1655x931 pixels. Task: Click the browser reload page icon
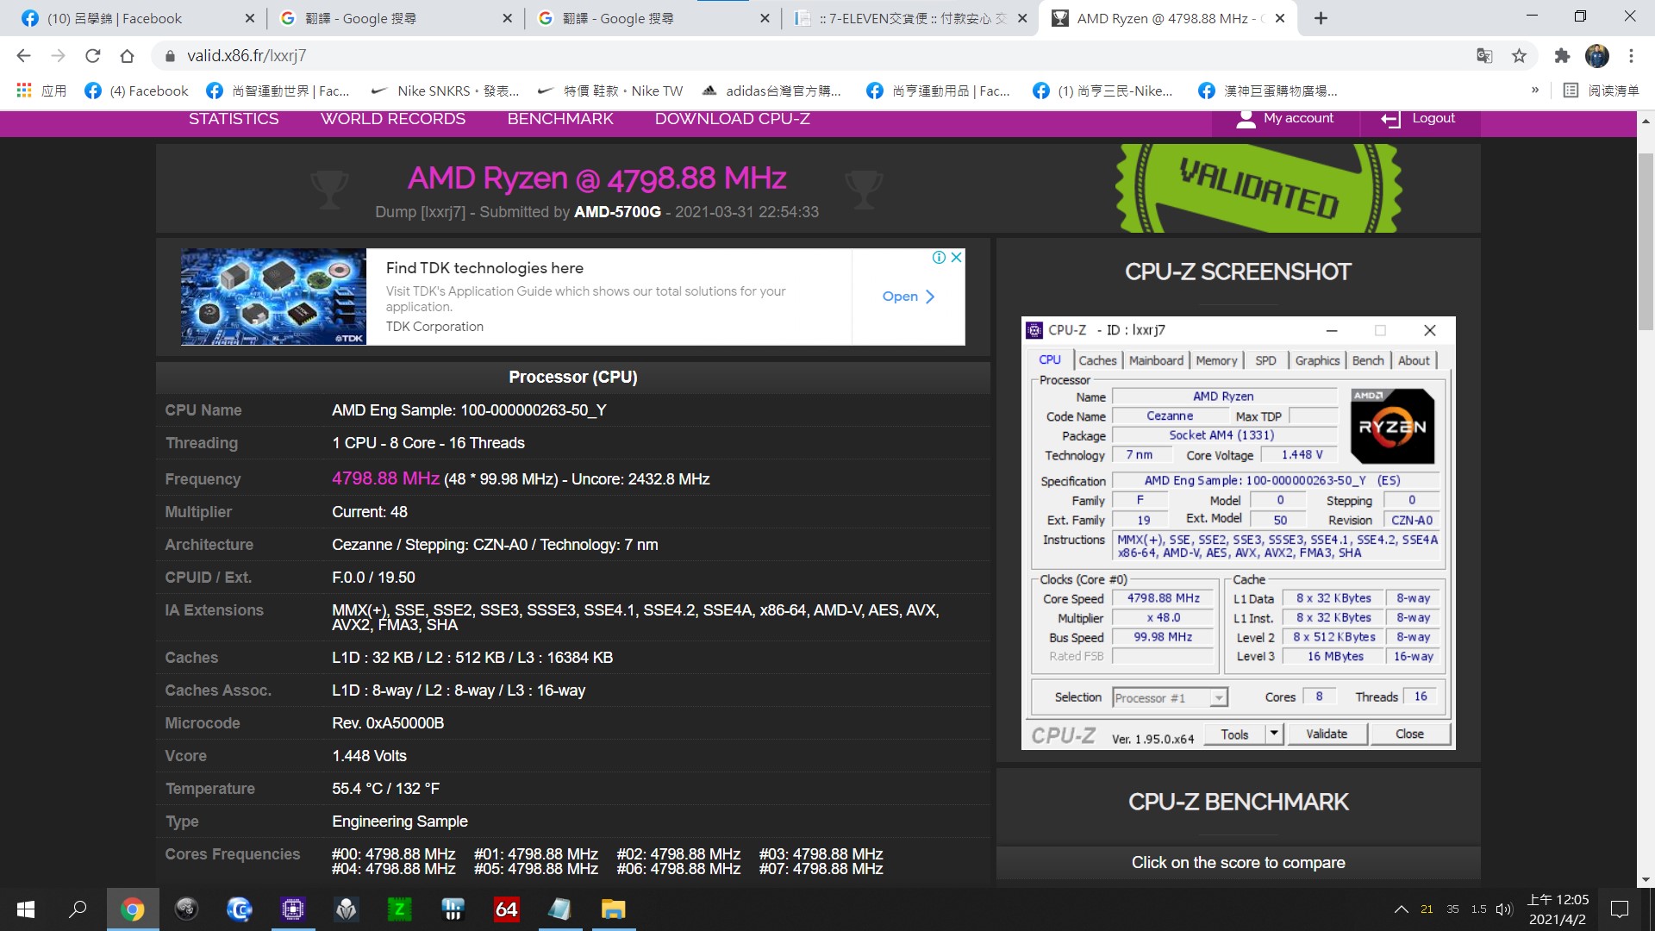tap(92, 56)
